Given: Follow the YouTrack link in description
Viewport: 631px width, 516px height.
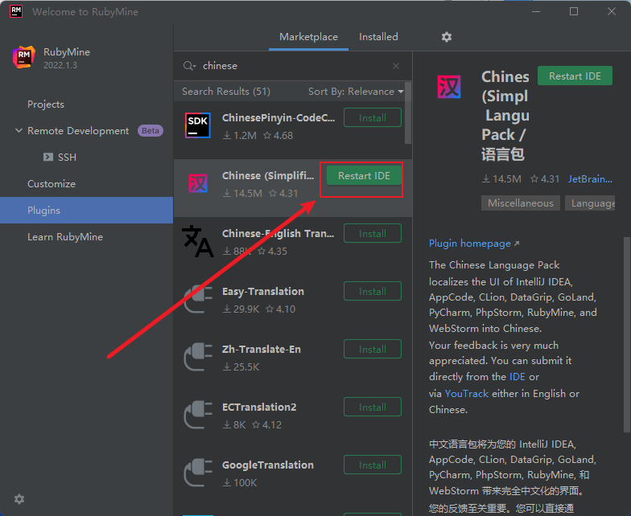Looking at the screenshot, I should (x=467, y=394).
